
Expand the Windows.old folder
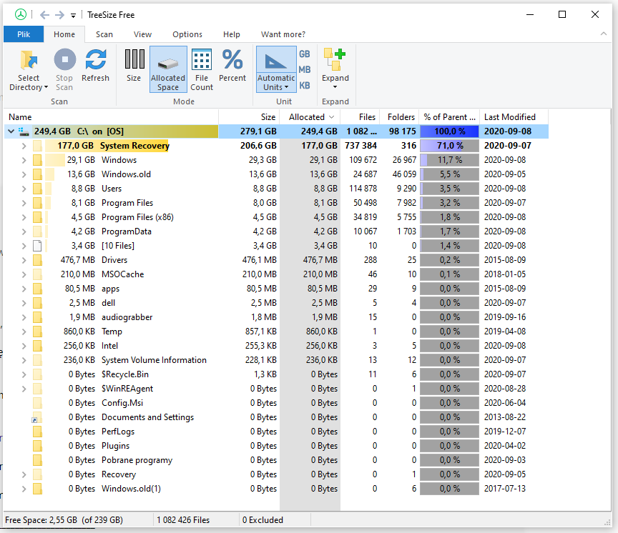24,174
